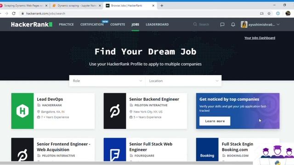The image size is (294, 165).
Task: Click the Chrome profile avatar icon
Action: coord(288,13)
